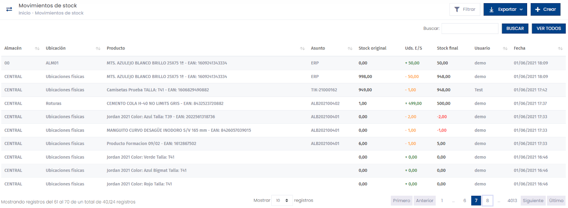
Task: Jump to Siguiente page
Action: tap(533, 201)
